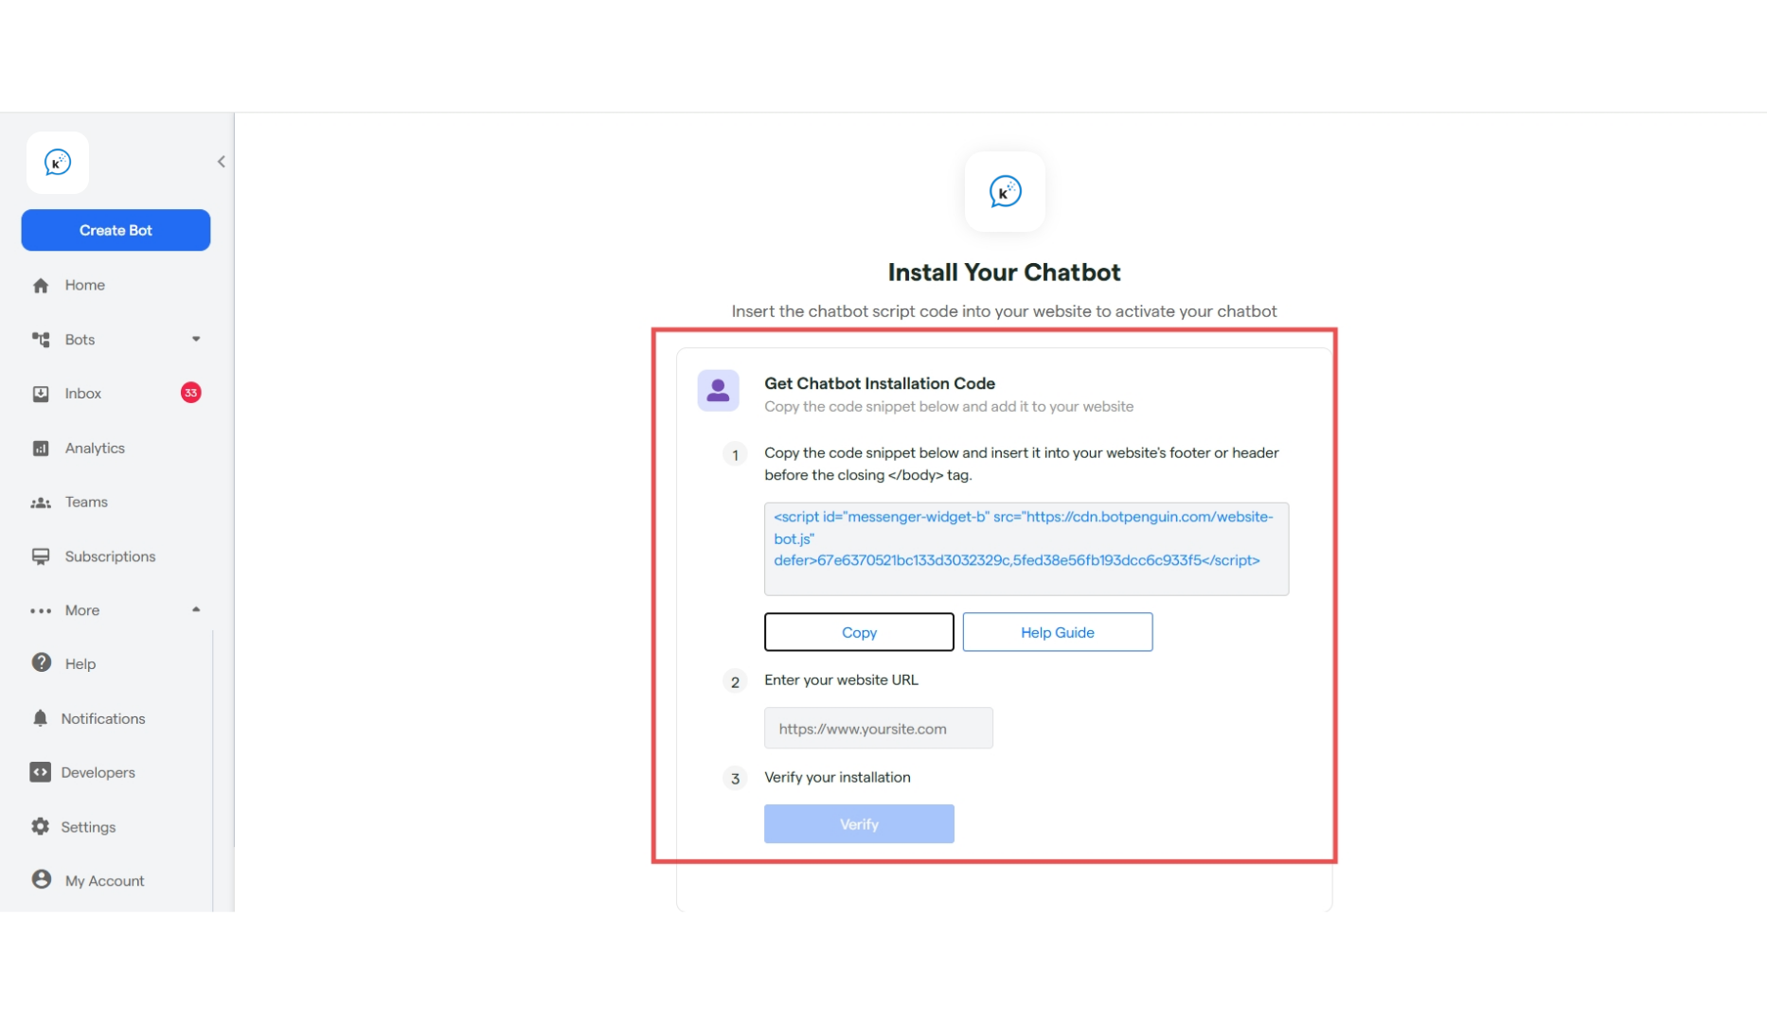This screenshot has height=1022, width=1767.
Task: Click 'Get Chatbot Installation Code' title
Action: click(x=880, y=383)
